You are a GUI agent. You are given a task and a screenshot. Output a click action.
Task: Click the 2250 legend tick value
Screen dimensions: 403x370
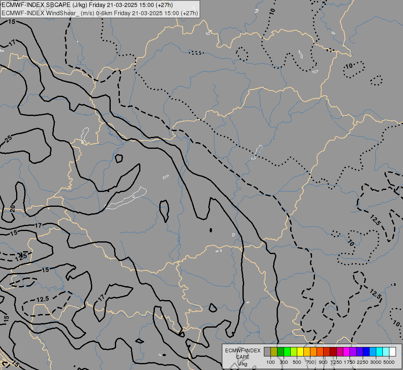[x=363, y=362]
